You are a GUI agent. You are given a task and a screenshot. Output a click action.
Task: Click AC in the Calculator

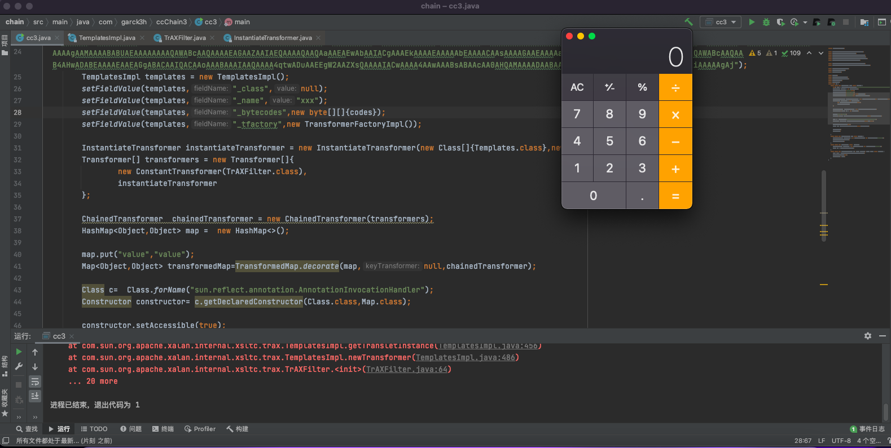coord(577,87)
